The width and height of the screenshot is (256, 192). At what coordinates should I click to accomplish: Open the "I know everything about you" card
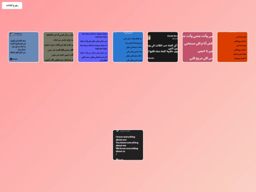point(128,145)
